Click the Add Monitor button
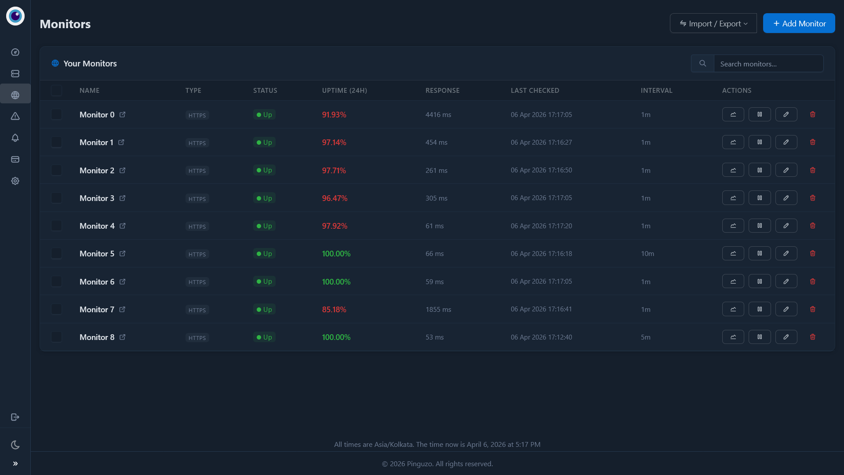 click(799, 23)
